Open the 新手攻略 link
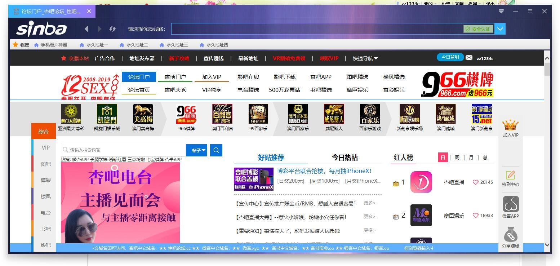This screenshot has height=266, width=560. click(179, 58)
